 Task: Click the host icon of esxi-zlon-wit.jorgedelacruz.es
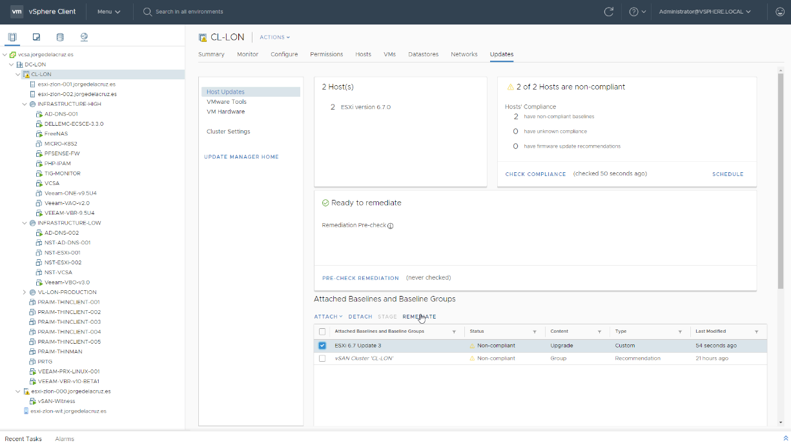(26, 411)
